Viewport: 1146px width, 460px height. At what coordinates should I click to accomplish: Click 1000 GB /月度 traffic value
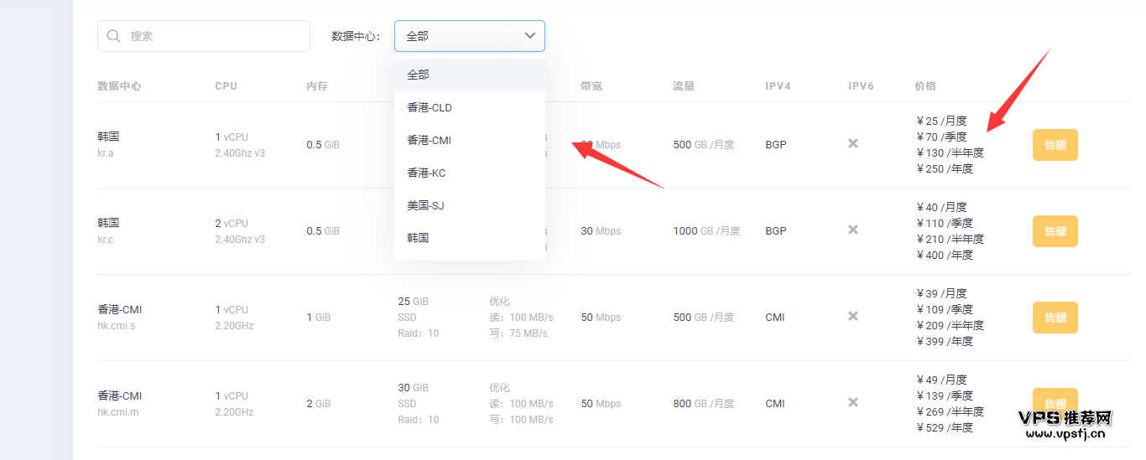click(706, 231)
